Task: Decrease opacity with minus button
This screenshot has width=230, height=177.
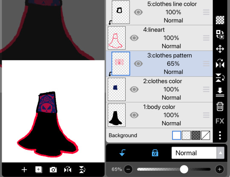Action: 128,169
